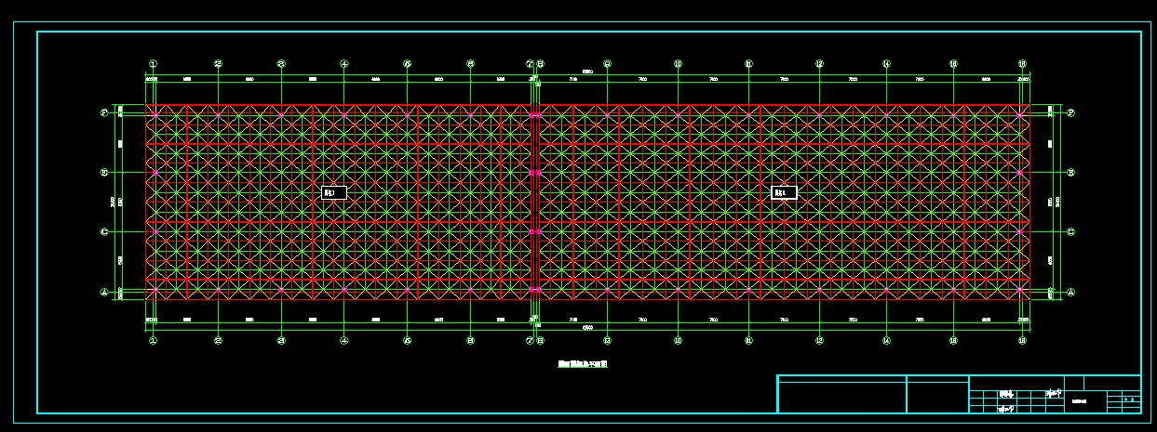Image resolution: width=1157 pixels, height=432 pixels.
Task: Click the white label box in the left grid section
Action: (333, 192)
